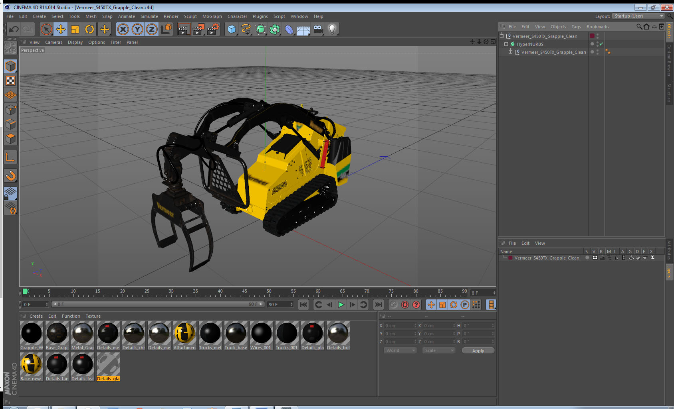Click record active objects keyframe button
Viewport: 674px width, 409px height.
tap(394, 305)
